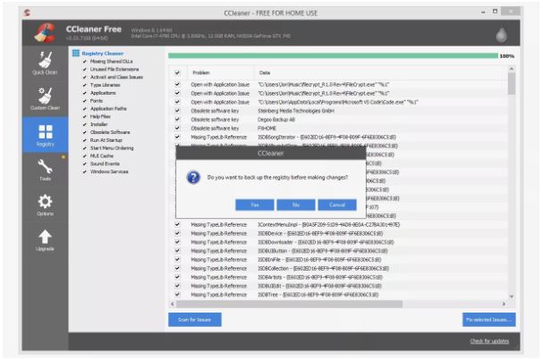
Task: Select the ISDBDownloader TypeLib row
Action: pos(339,242)
